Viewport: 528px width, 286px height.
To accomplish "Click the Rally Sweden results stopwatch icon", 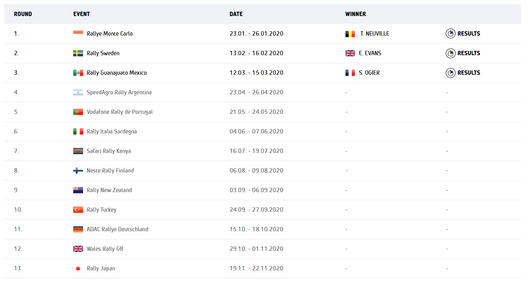I will pos(450,53).
